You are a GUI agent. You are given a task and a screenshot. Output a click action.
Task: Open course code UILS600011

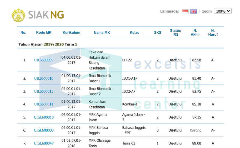click(x=44, y=104)
